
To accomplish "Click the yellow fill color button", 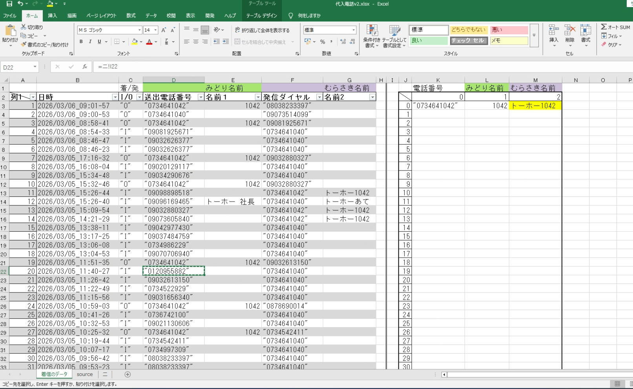I will tap(135, 42).
